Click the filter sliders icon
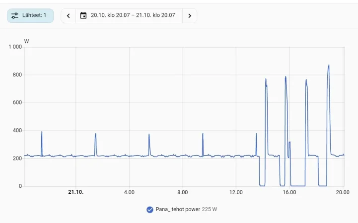358x223 pixels. (15, 15)
